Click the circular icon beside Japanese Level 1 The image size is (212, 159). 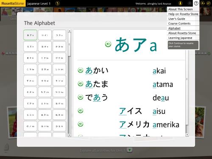tap(57, 3)
